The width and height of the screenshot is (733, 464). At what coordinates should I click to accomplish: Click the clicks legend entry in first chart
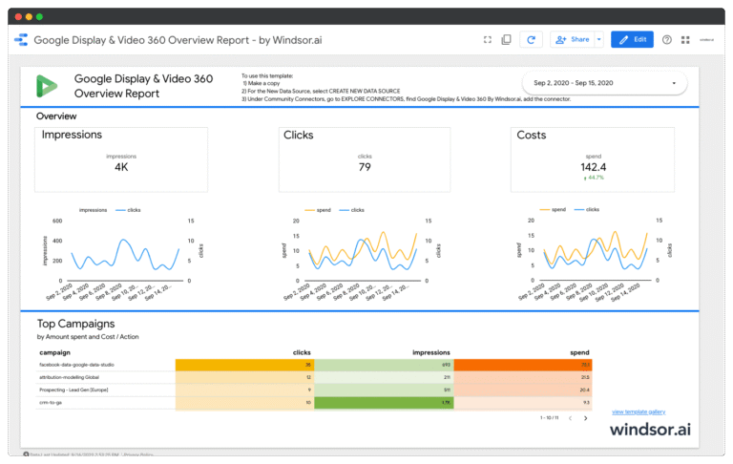click(x=128, y=210)
